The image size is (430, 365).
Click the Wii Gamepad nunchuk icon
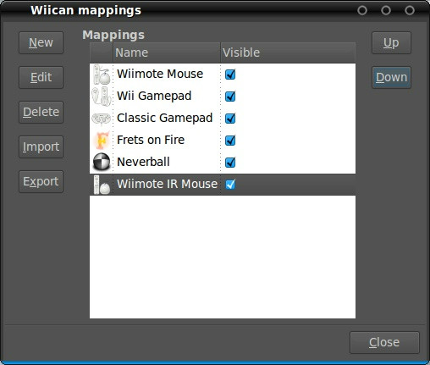tap(102, 97)
